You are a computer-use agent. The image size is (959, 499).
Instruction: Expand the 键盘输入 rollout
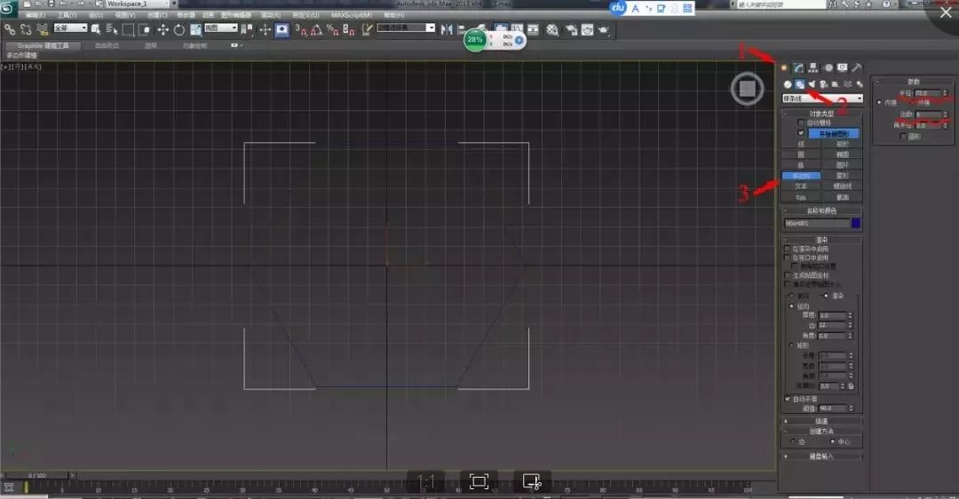[x=822, y=456]
